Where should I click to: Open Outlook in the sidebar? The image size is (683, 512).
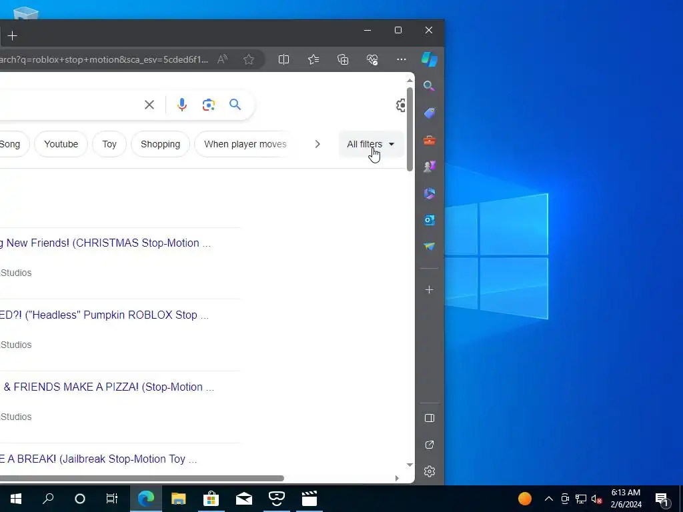[429, 220]
